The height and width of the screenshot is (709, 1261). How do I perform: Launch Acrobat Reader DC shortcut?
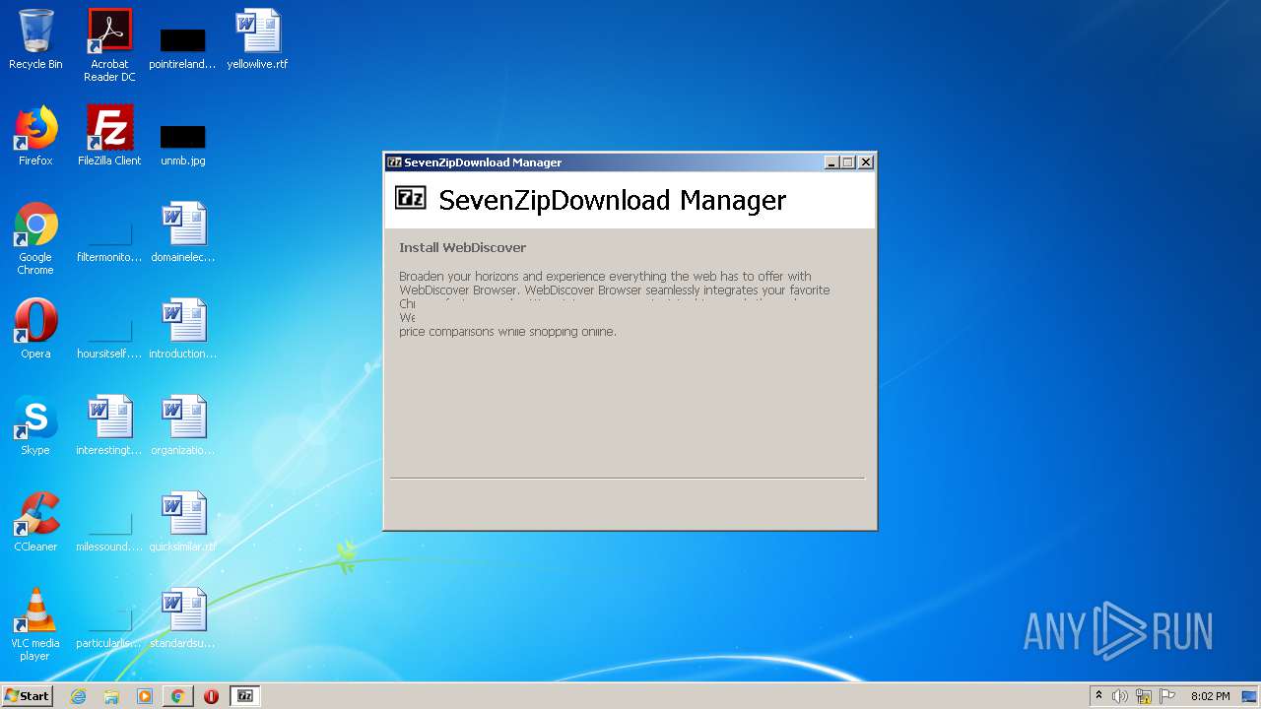[109, 45]
